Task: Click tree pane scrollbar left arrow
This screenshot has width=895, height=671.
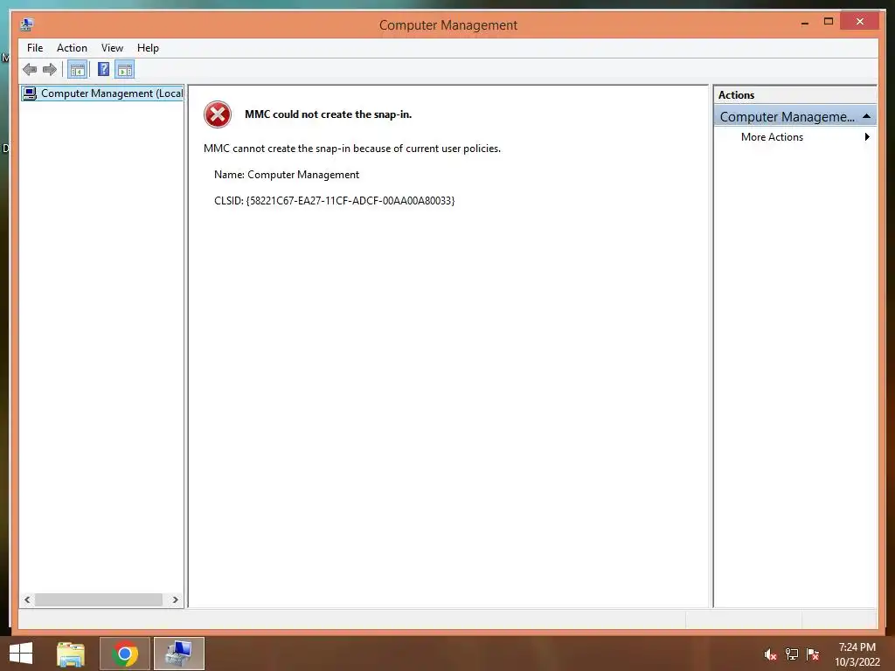Action: pos(27,599)
